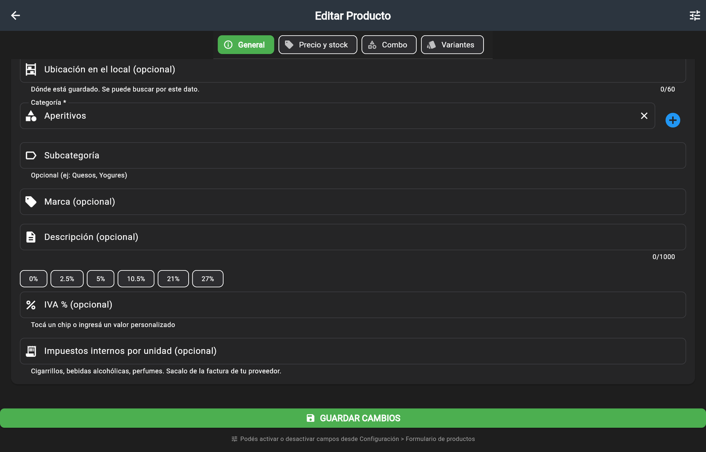Image resolution: width=706 pixels, height=452 pixels.
Task: Switch to Precio y stock tab
Action: click(318, 45)
